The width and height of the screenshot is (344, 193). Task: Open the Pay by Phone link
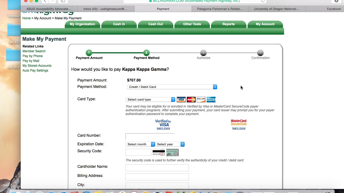(33, 56)
